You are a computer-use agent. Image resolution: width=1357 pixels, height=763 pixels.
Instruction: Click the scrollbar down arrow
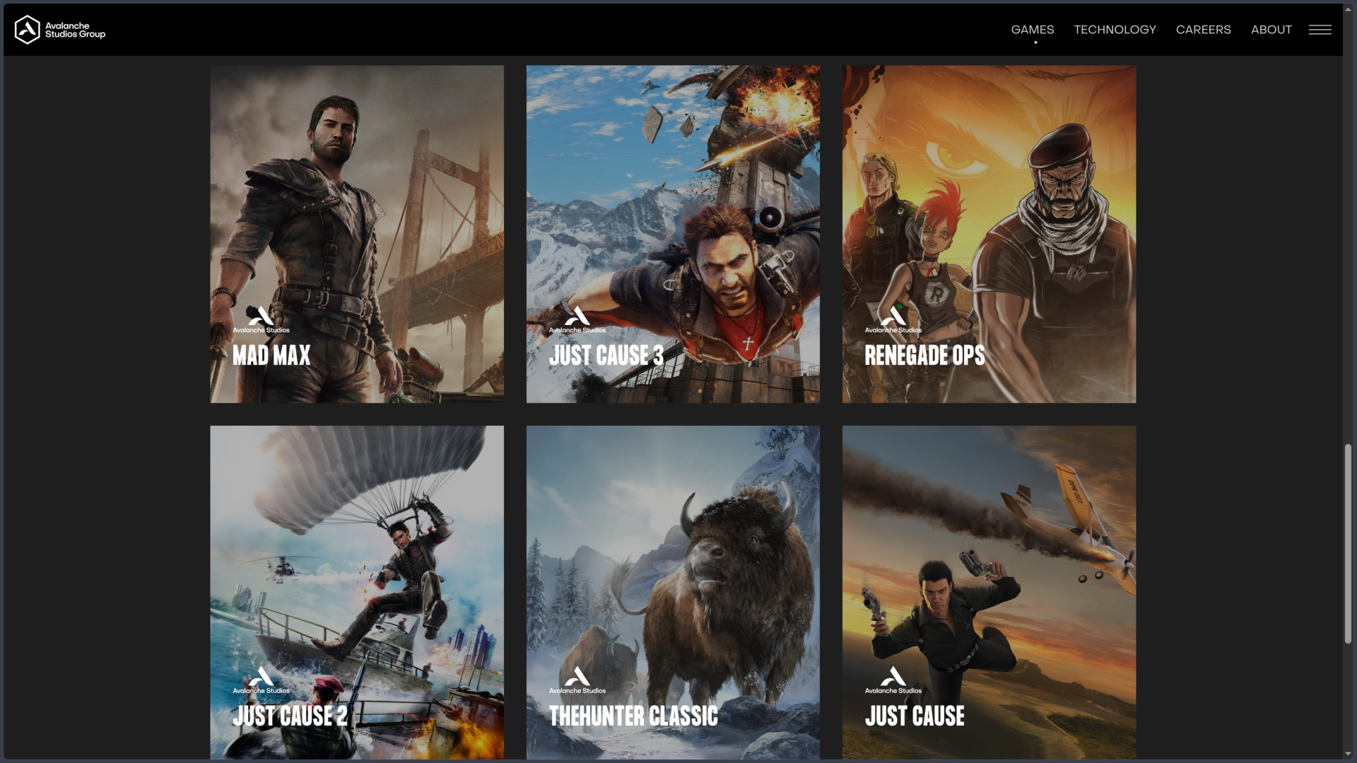1348,754
